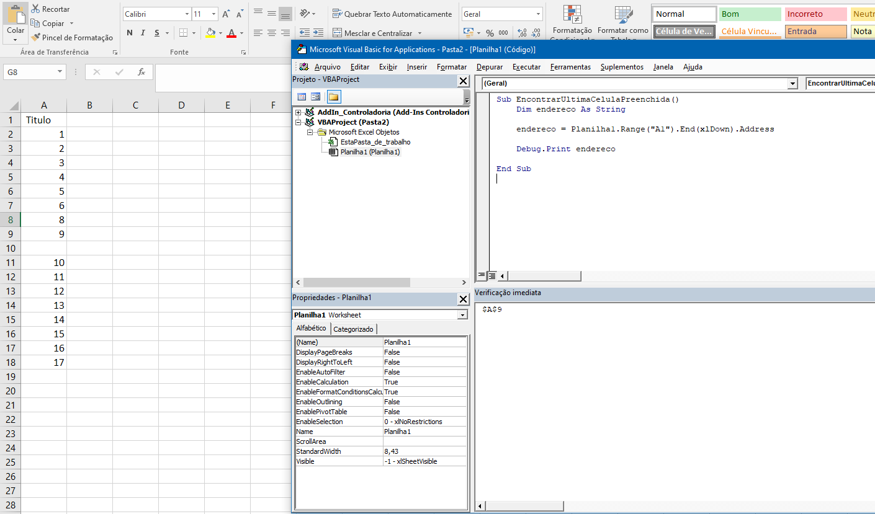The width and height of the screenshot is (875, 514).
Task: Apply percent style (%) format
Action: tap(490, 33)
